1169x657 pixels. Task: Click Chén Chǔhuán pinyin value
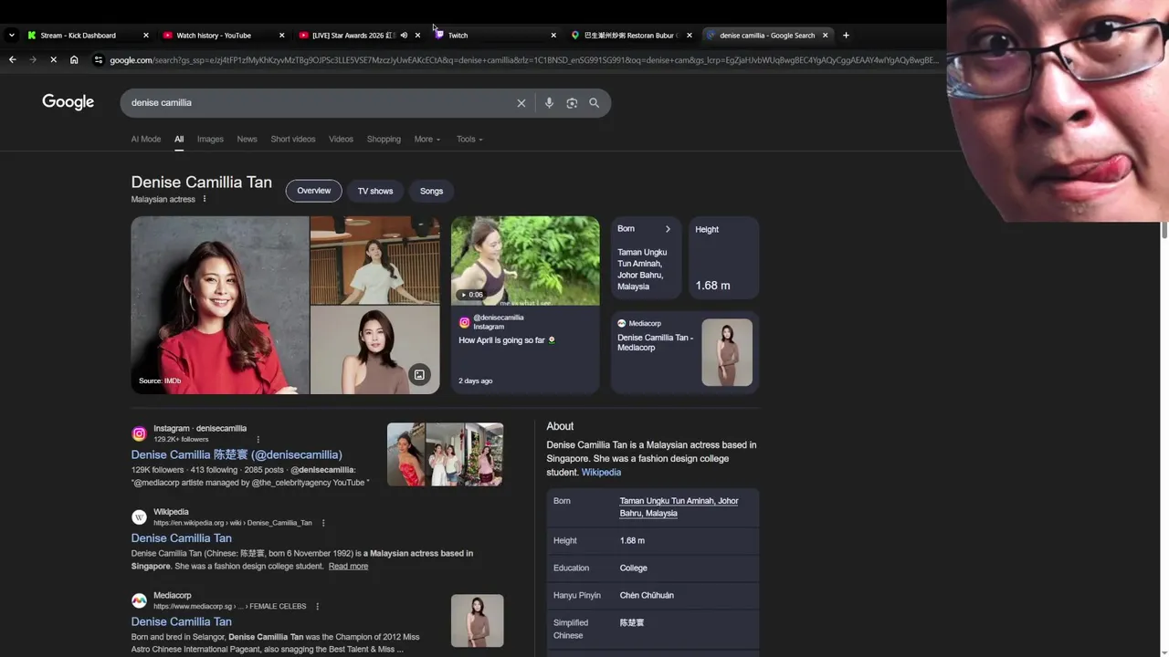coord(647,595)
